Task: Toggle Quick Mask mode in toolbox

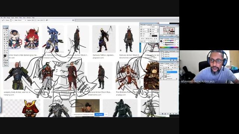Action: point(7,60)
